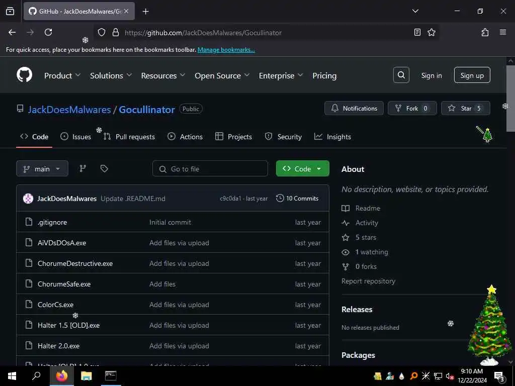Viewport: 515px width, 386px height.
Task: Open the Firefox hamburger menu
Action: point(502,32)
